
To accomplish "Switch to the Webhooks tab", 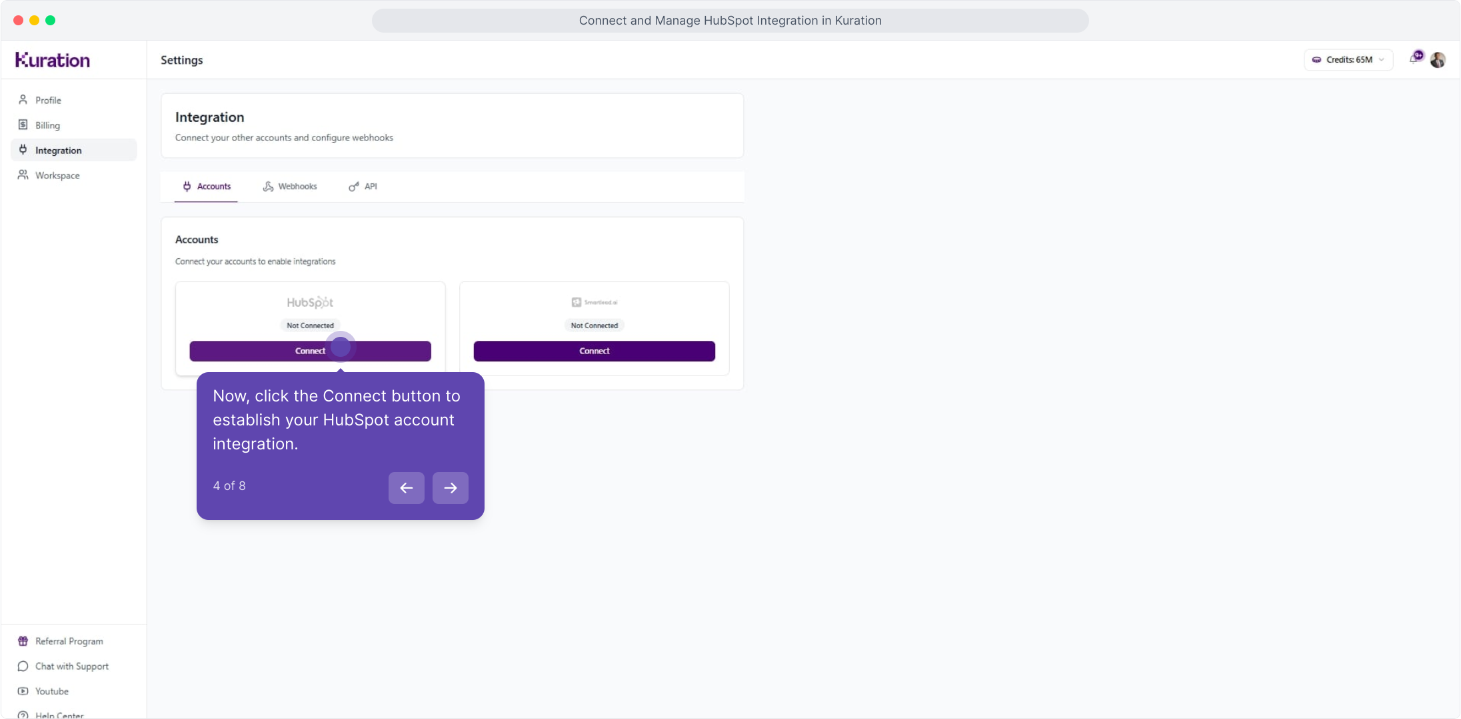I will click(290, 186).
